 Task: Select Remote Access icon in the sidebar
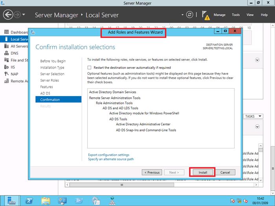(7, 81)
